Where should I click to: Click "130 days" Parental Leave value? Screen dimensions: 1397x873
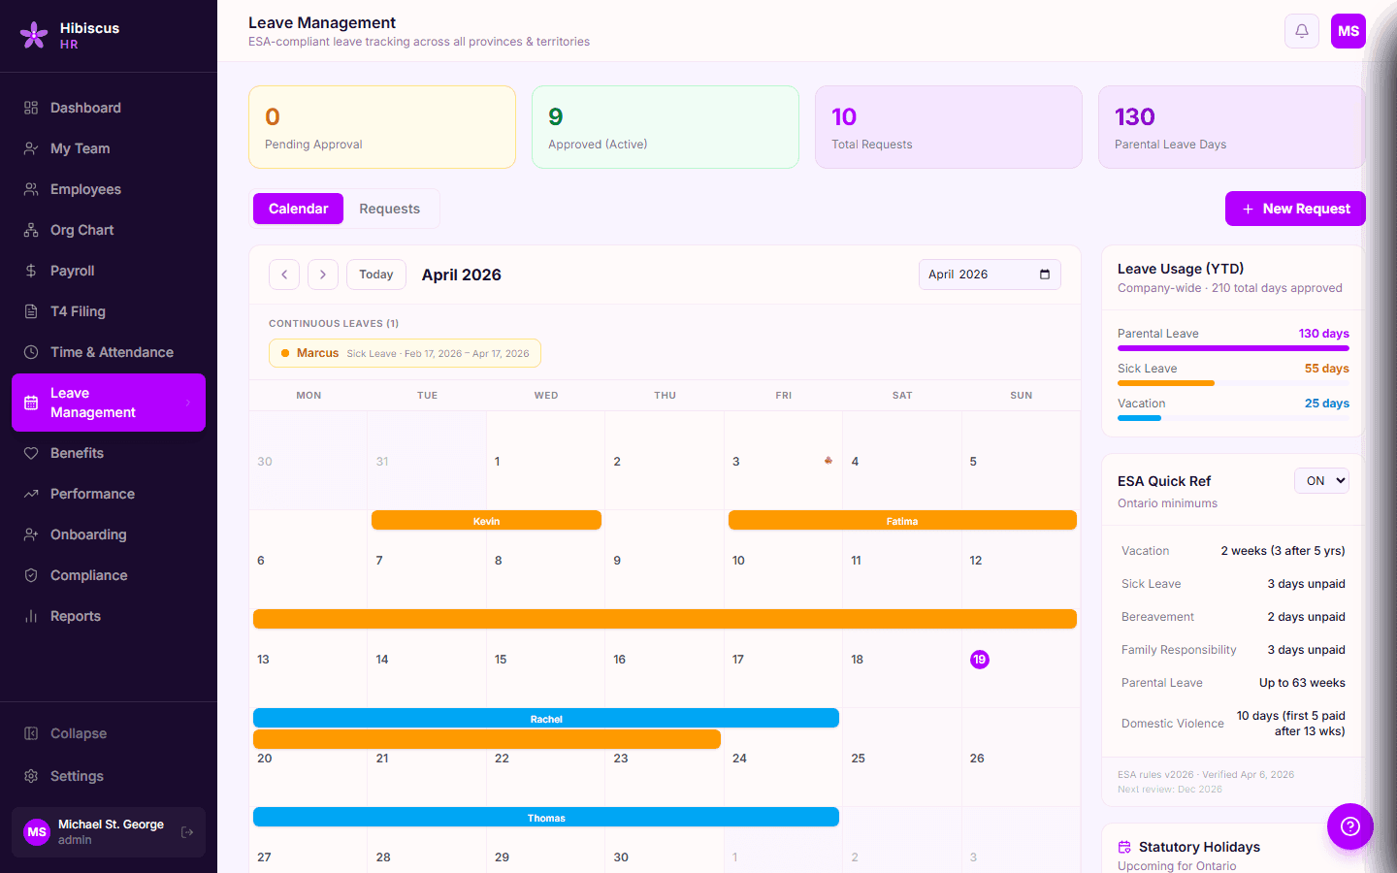tap(1324, 334)
